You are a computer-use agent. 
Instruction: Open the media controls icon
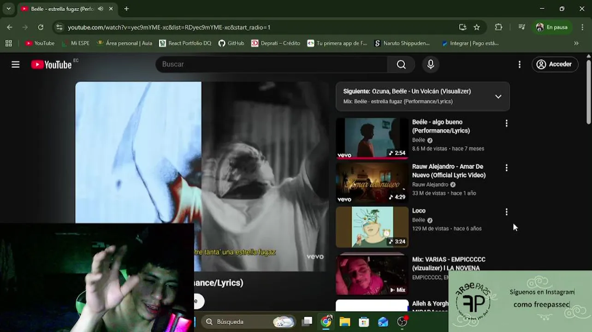(x=521, y=27)
